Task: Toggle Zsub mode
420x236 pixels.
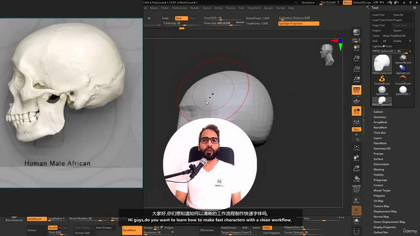Action: tap(181, 18)
